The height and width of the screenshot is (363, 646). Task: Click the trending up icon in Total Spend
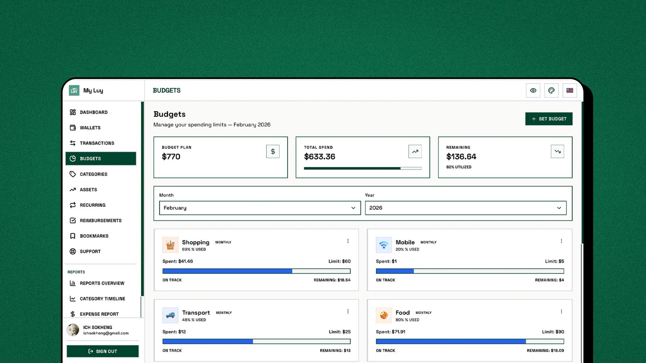(x=415, y=152)
